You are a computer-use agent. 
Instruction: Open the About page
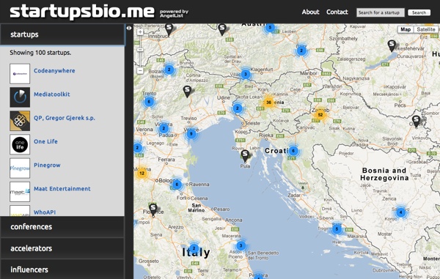[x=310, y=12]
